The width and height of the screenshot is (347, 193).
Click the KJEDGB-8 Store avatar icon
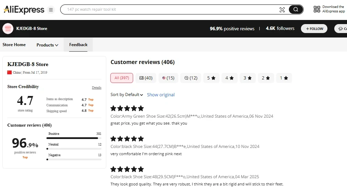pos(8,29)
